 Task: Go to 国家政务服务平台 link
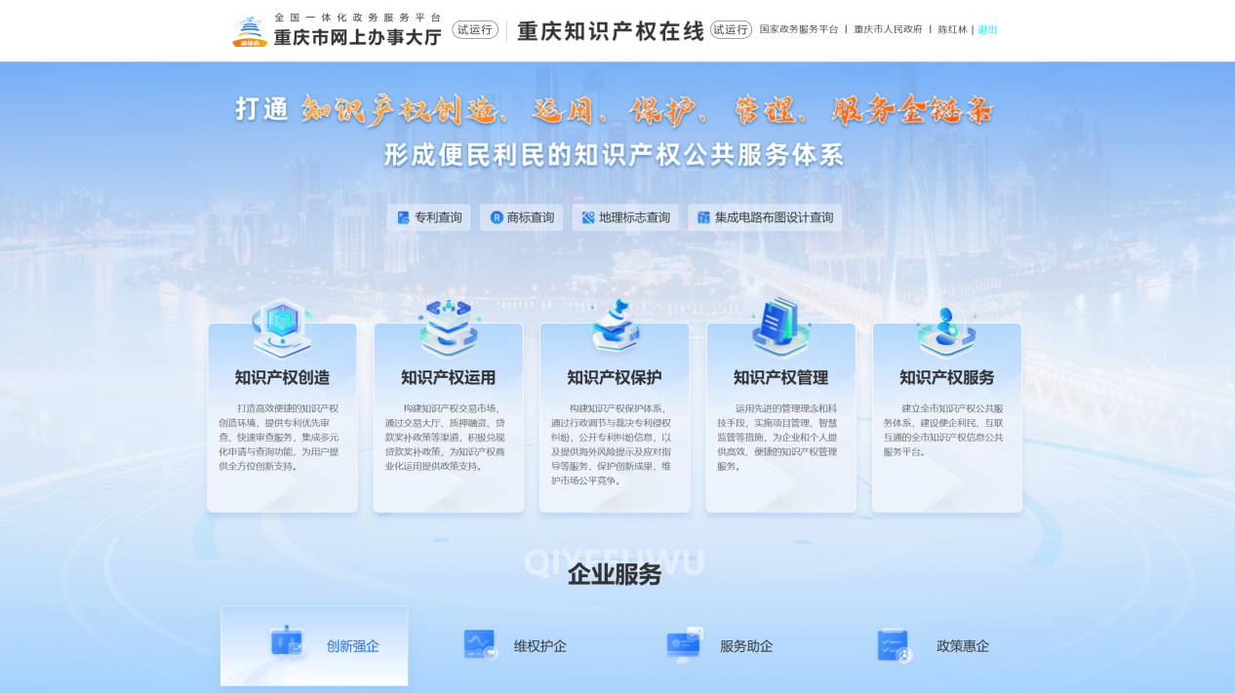coord(799,29)
